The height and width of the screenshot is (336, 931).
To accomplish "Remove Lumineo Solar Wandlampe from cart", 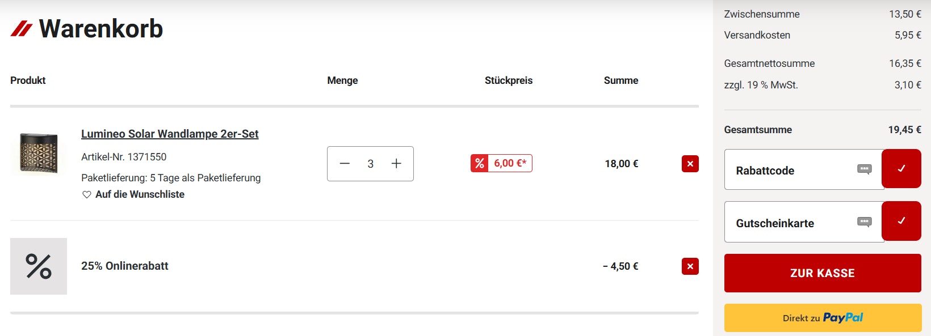I will click(x=690, y=164).
